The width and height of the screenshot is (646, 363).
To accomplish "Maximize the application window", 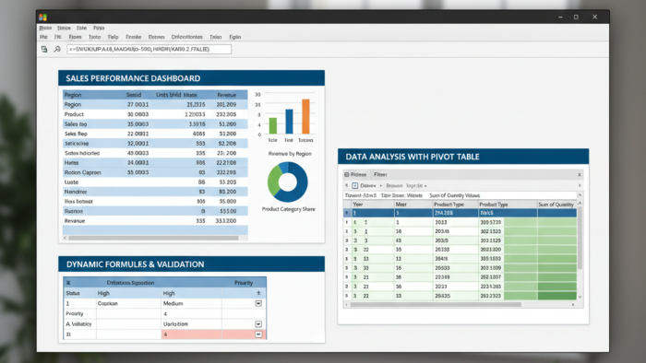I will point(576,17).
